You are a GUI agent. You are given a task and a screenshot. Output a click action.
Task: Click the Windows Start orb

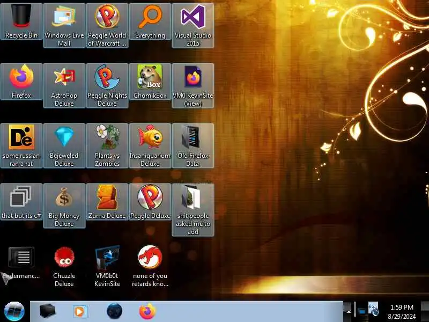tap(14, 311)
